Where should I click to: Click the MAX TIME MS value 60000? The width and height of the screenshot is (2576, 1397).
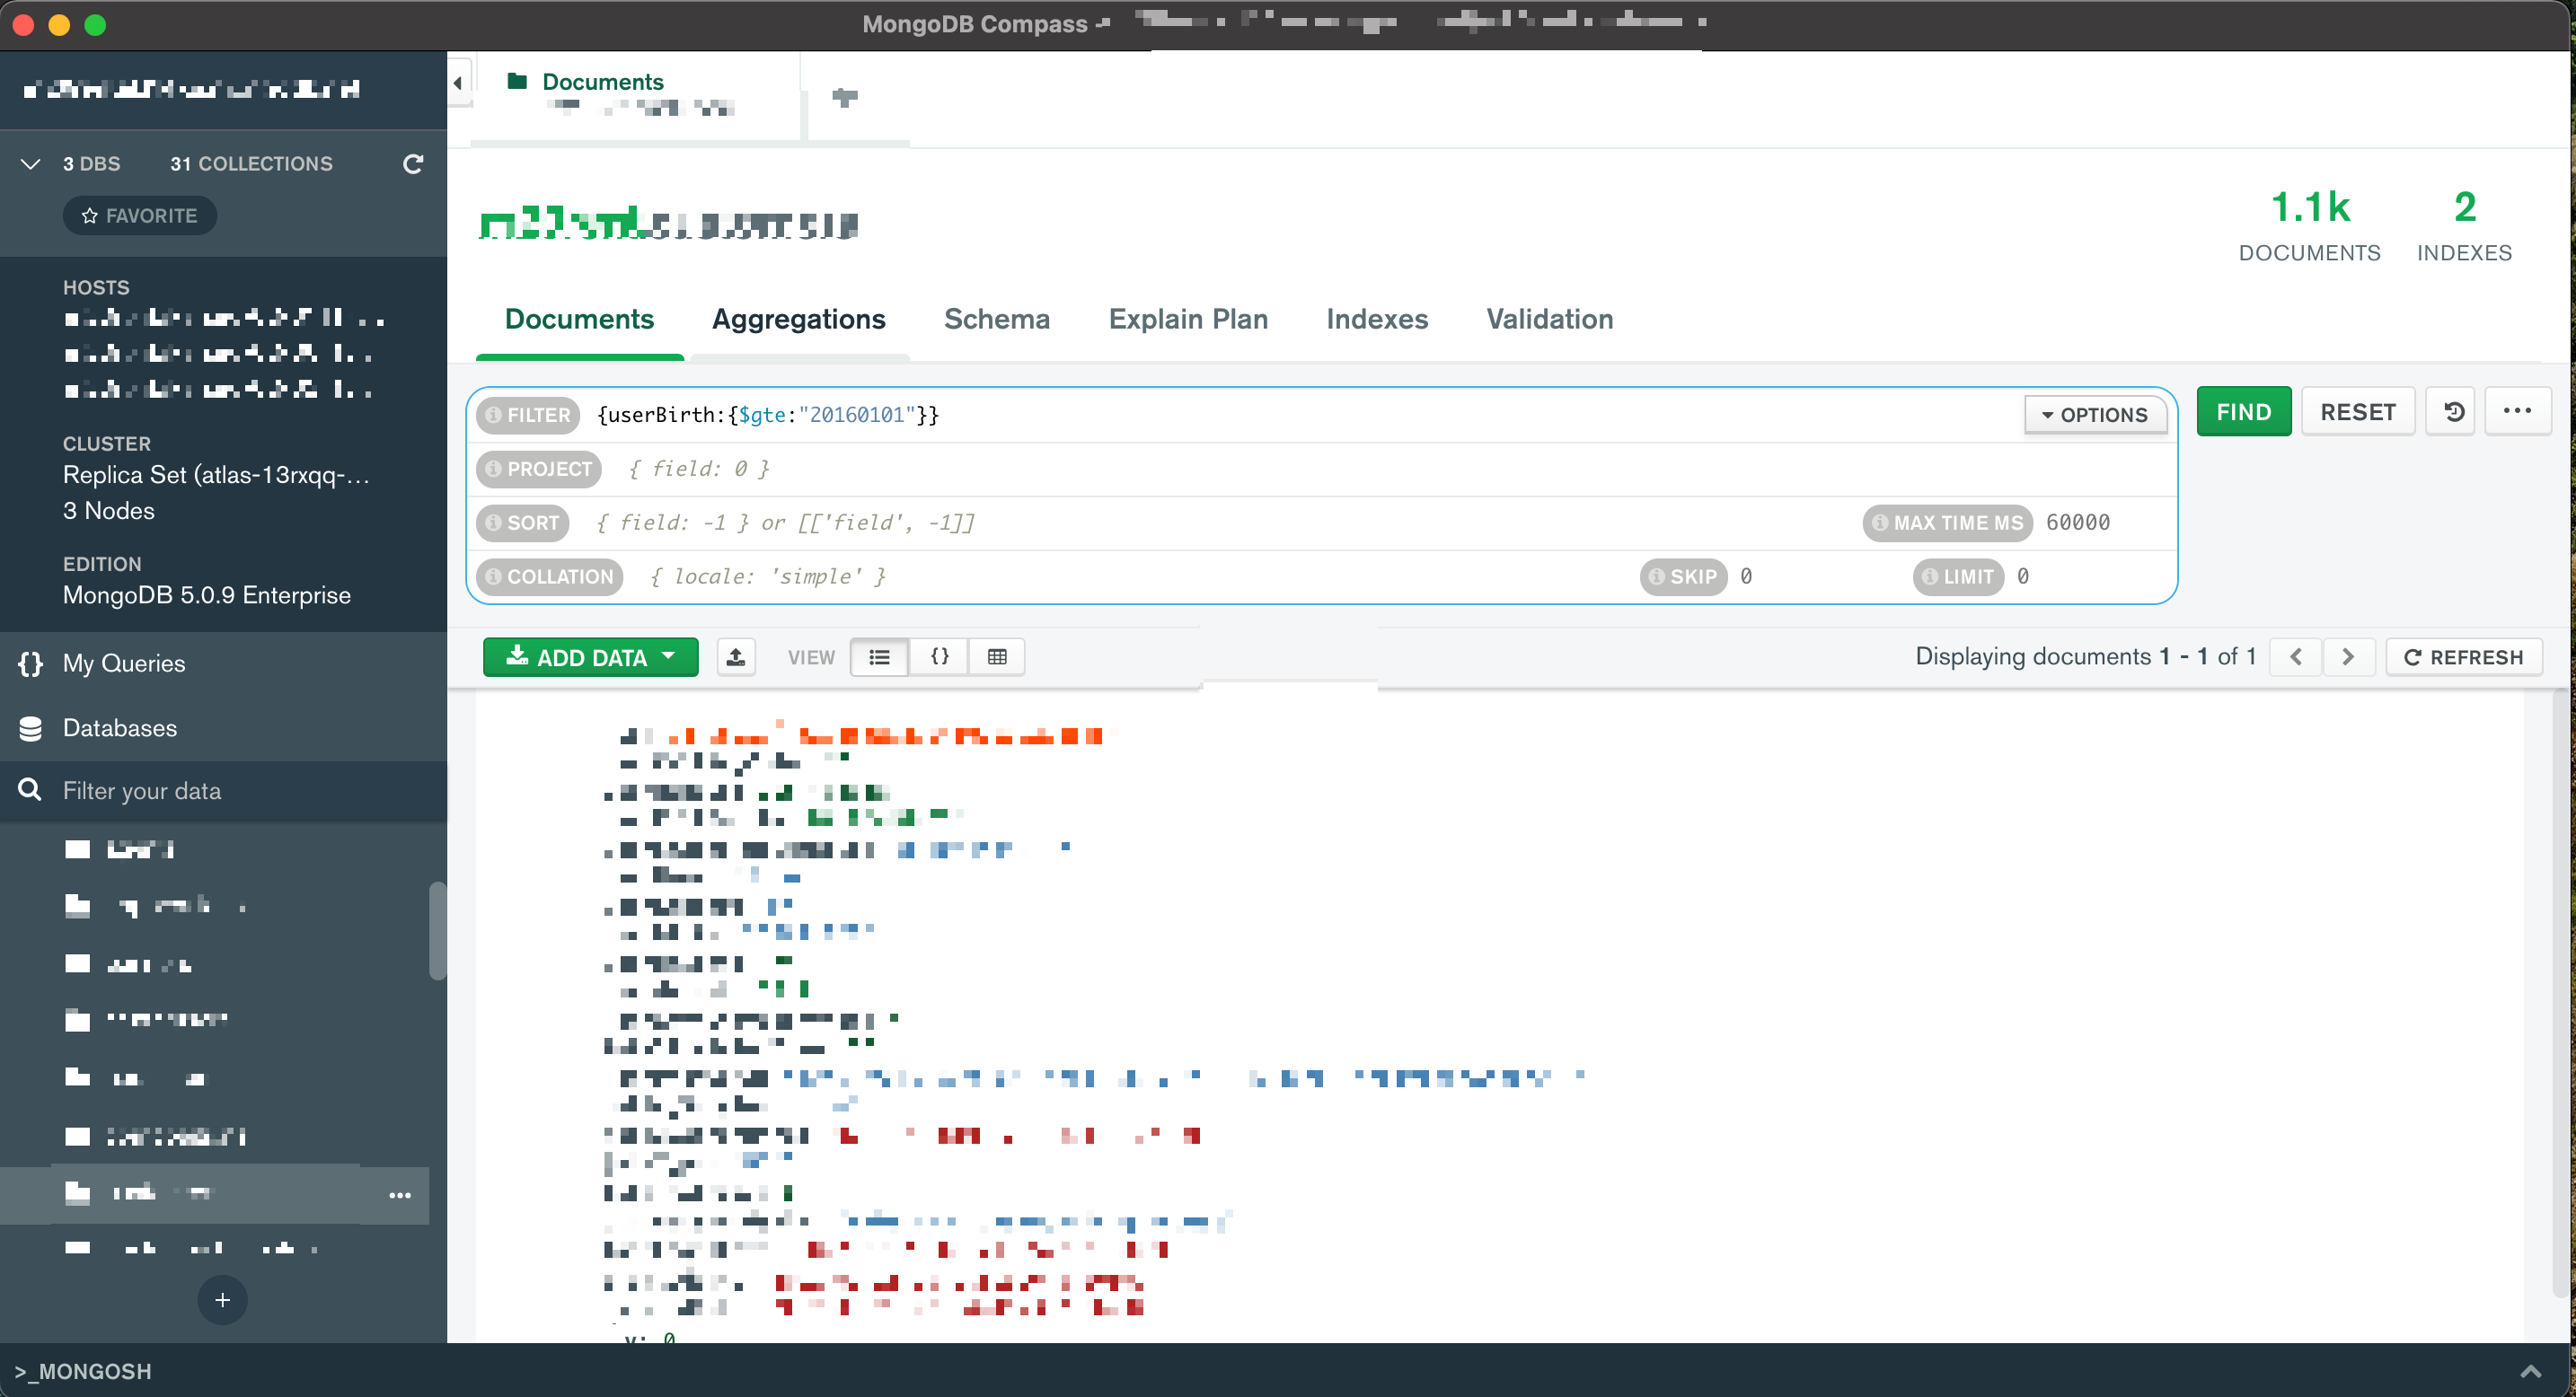click(x=2078, y=523)
